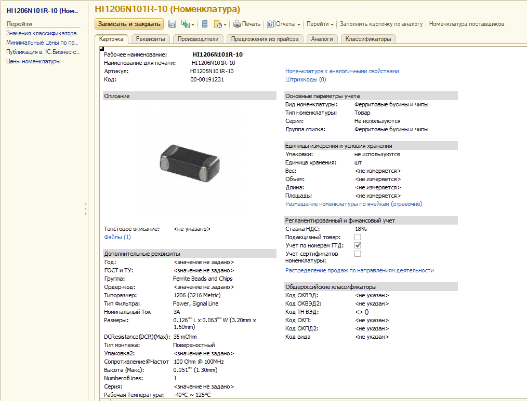The image size is (527, 401).
Task: Expand the Отчеты menu
Action: coord(284,24)
